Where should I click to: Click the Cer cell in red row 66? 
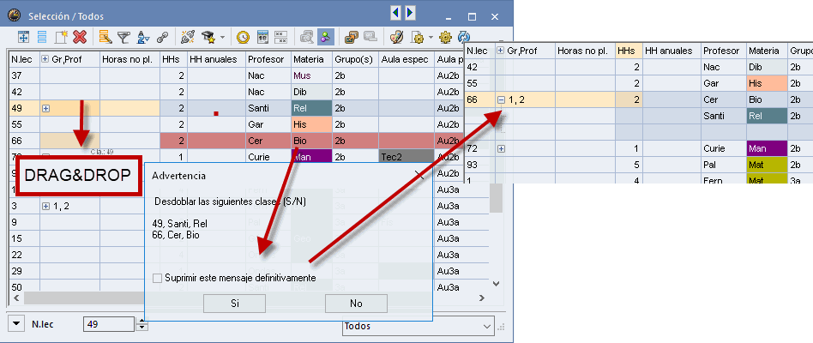(268, 141)
